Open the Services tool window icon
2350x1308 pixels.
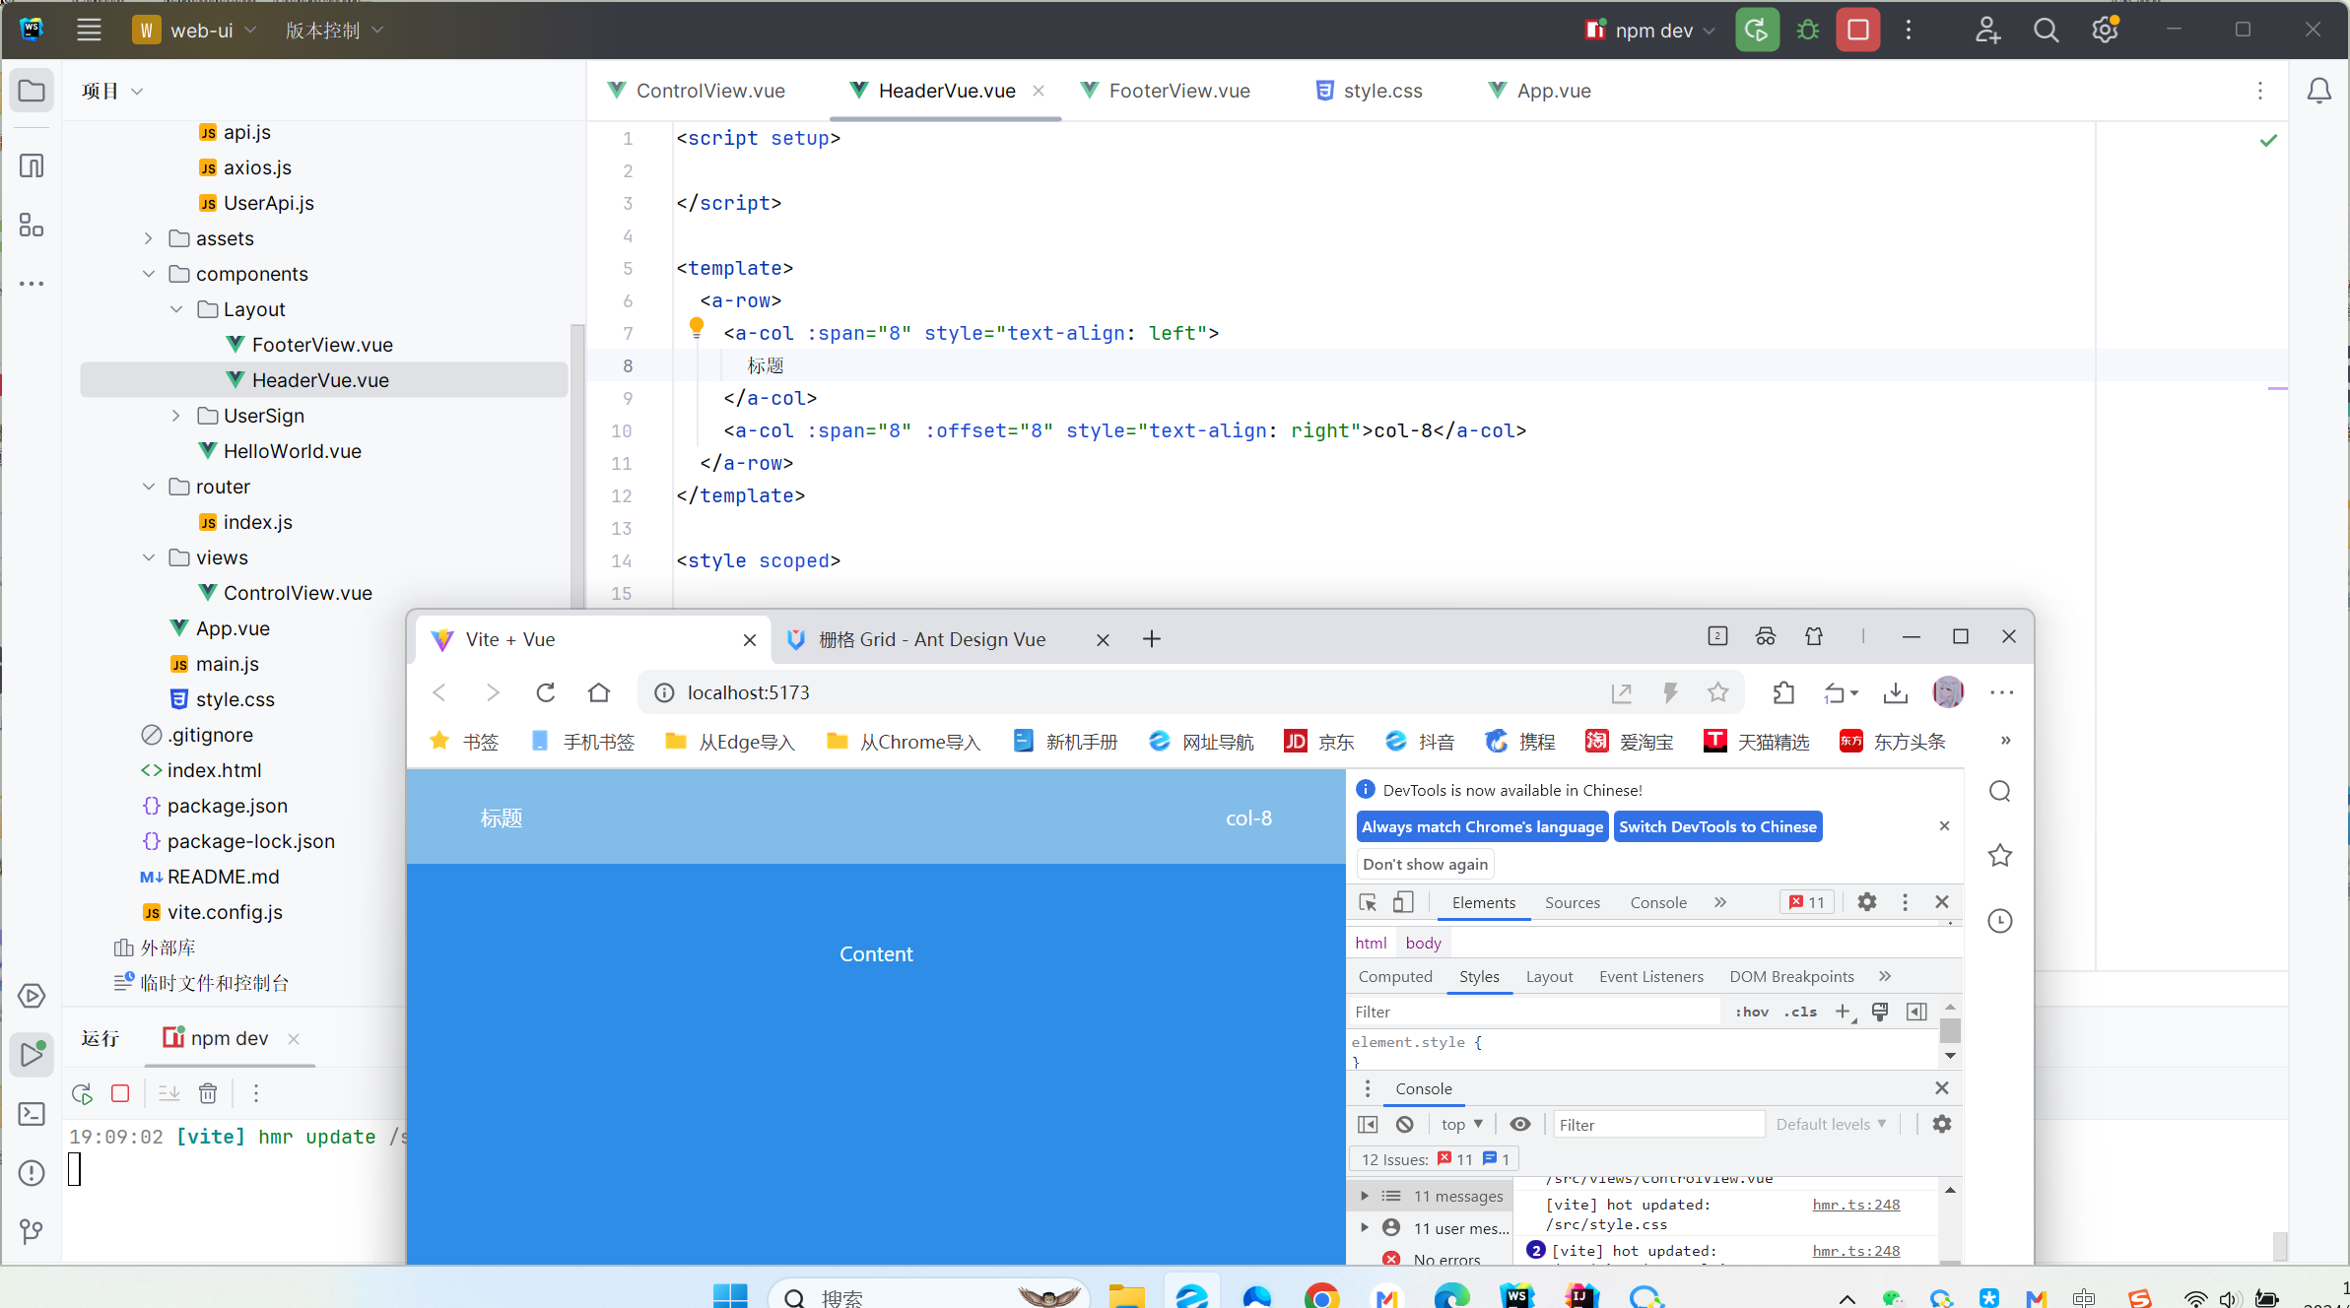pos(32,996)
